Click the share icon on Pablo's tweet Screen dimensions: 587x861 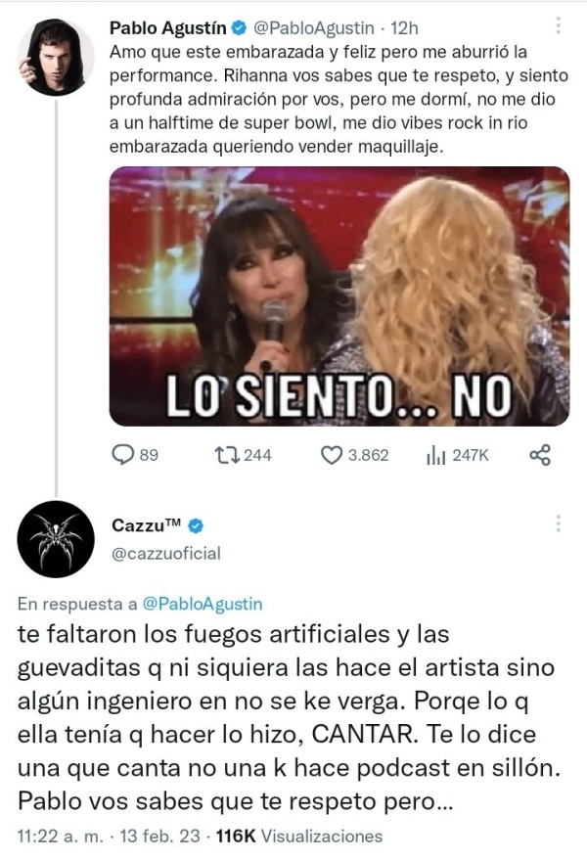(540, 455)
